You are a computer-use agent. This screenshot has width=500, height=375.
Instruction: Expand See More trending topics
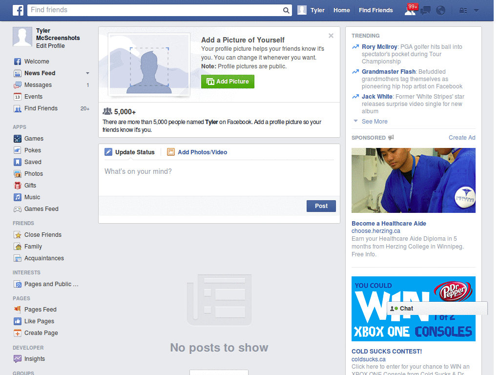[x=375, y=122]
